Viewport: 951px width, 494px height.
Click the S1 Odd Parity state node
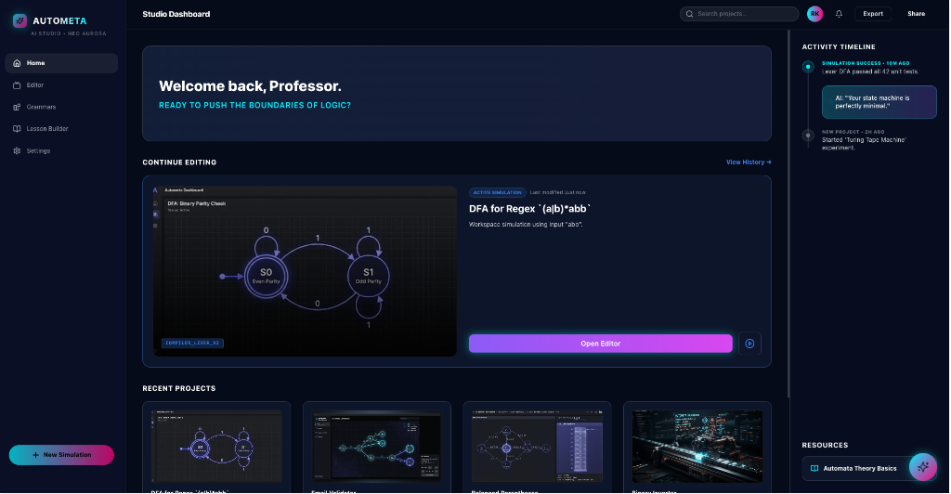pos(368,277)
